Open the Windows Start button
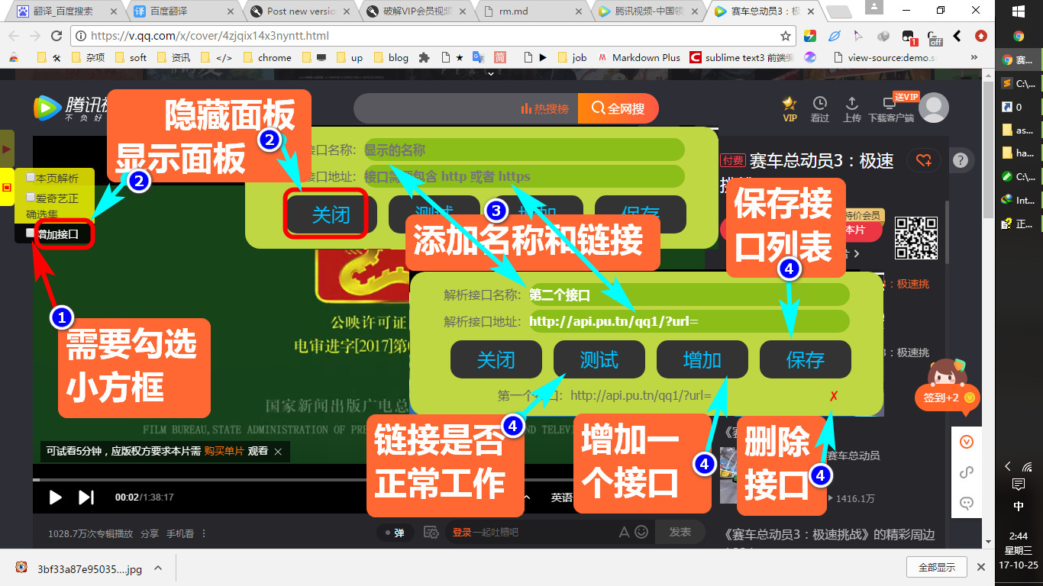Image resolution: width=1043 pixels, height=586 pixels. pos(1019,11)
